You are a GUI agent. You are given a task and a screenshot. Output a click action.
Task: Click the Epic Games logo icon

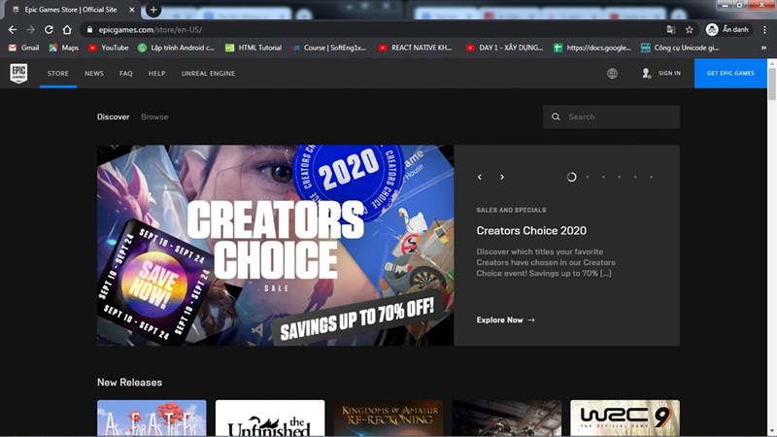(18, 74)
